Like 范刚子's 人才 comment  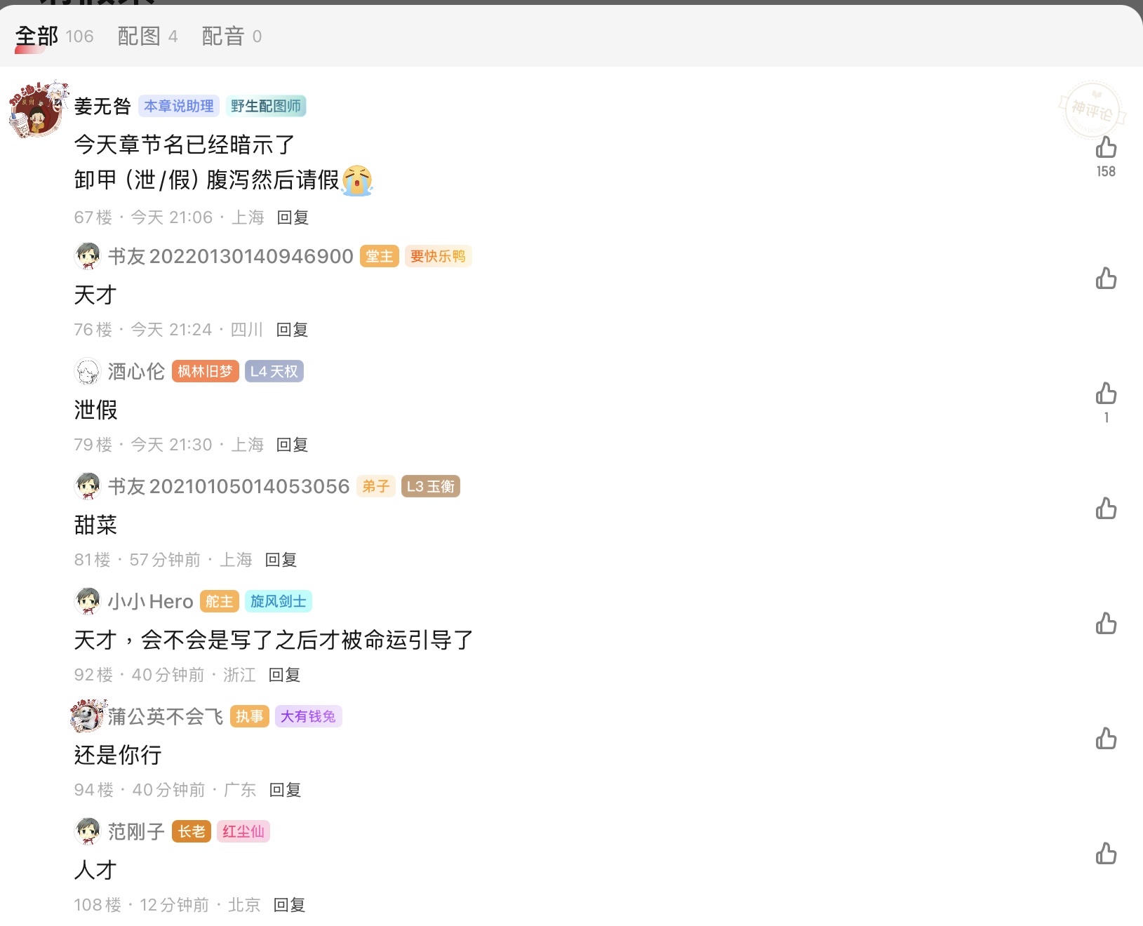(x=1106, y=854)
